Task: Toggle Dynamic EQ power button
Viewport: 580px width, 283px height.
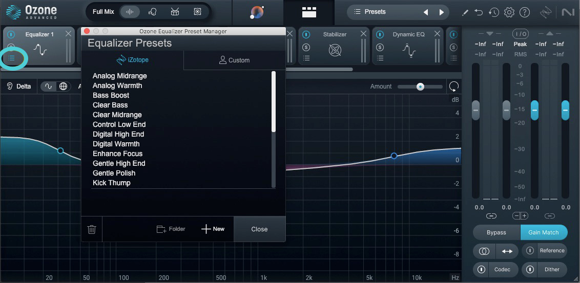Action: click(380, 34)
